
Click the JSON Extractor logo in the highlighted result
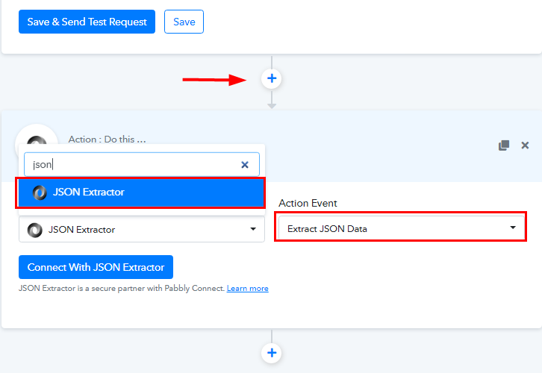(x=40, y=192)
